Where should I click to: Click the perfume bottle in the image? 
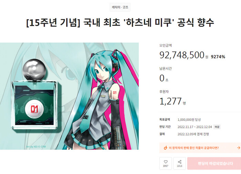tap(35, 94)
